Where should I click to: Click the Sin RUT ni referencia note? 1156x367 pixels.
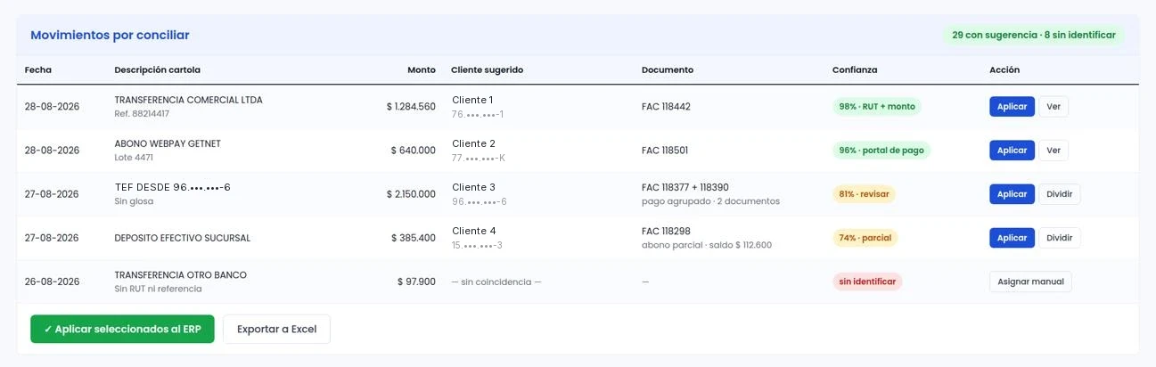pos(158,289)
